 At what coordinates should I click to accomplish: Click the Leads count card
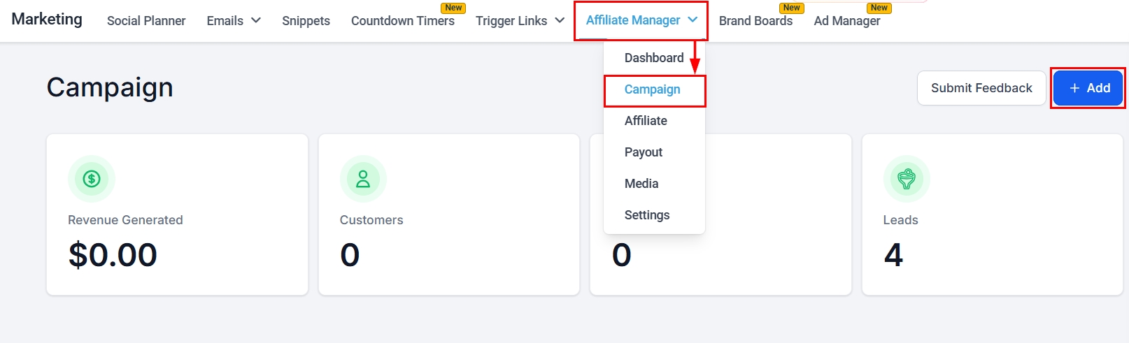tap(992, 215)
